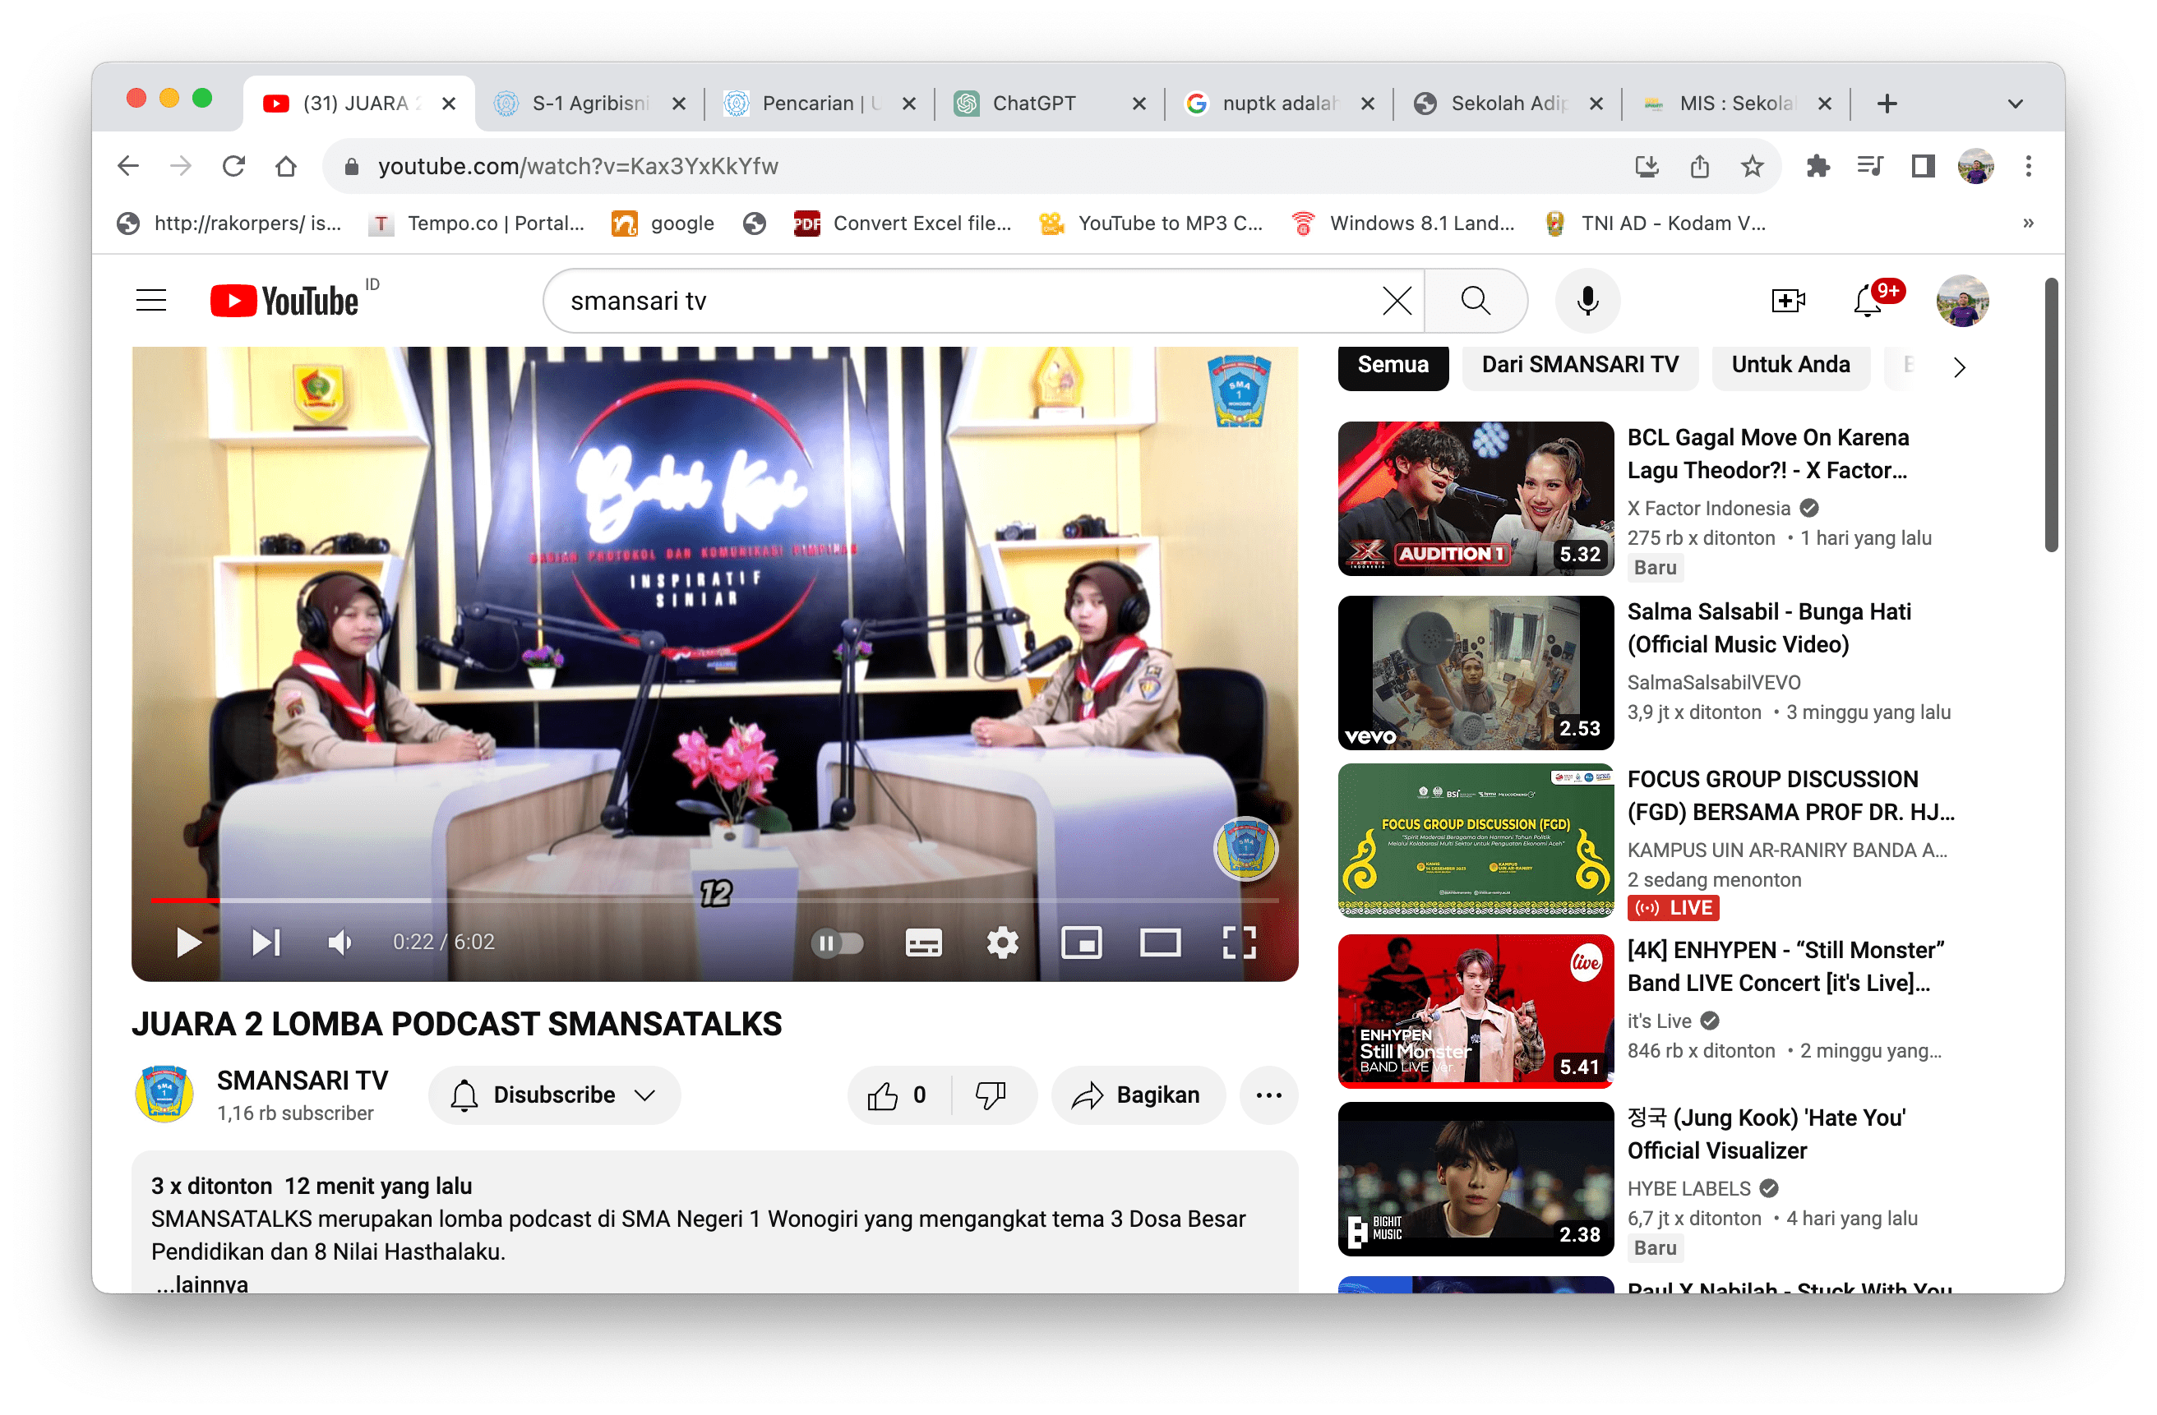The image size is (2157, 1415).
Task: Click the Bagikan share button
Action: pyautogui.click(x=1139, y=1095)
